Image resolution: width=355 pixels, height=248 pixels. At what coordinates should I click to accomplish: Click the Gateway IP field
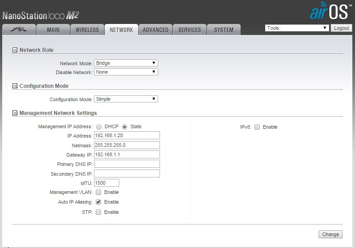click(x=127, y=154)
